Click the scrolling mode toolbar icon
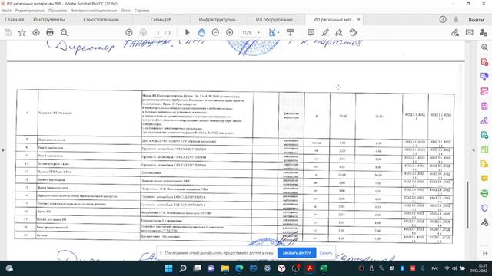492x276 pixels. point(291,32)
